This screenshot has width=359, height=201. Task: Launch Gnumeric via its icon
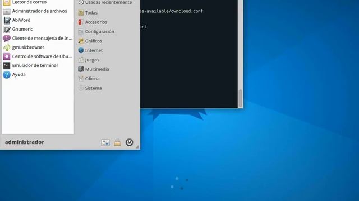pyautogui.click(x=7, y=30)
